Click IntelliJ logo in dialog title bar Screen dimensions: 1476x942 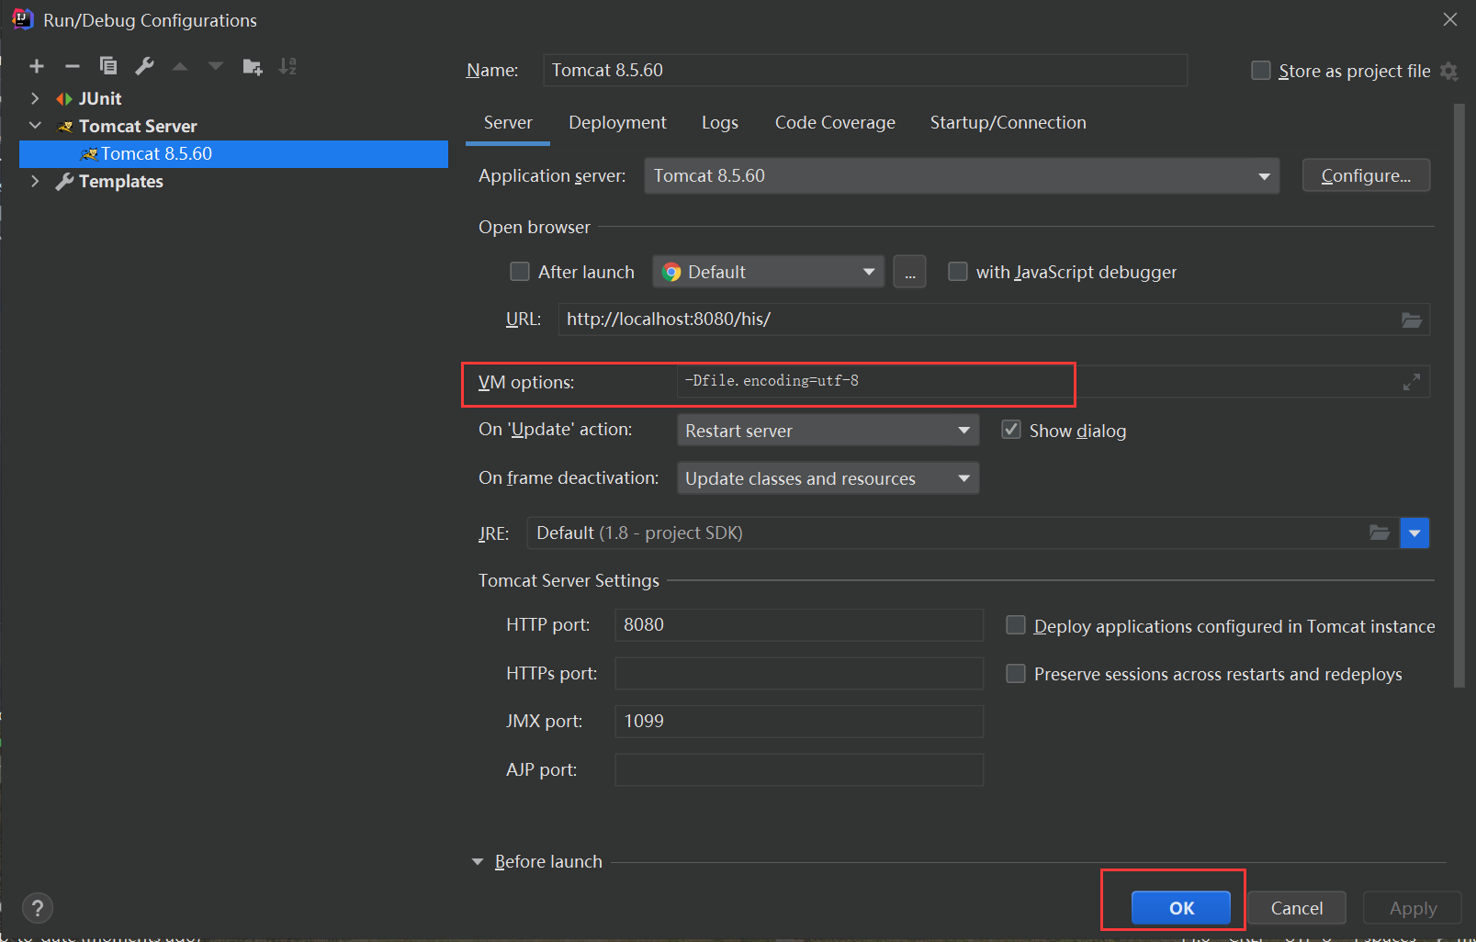[x=22, y=19]
